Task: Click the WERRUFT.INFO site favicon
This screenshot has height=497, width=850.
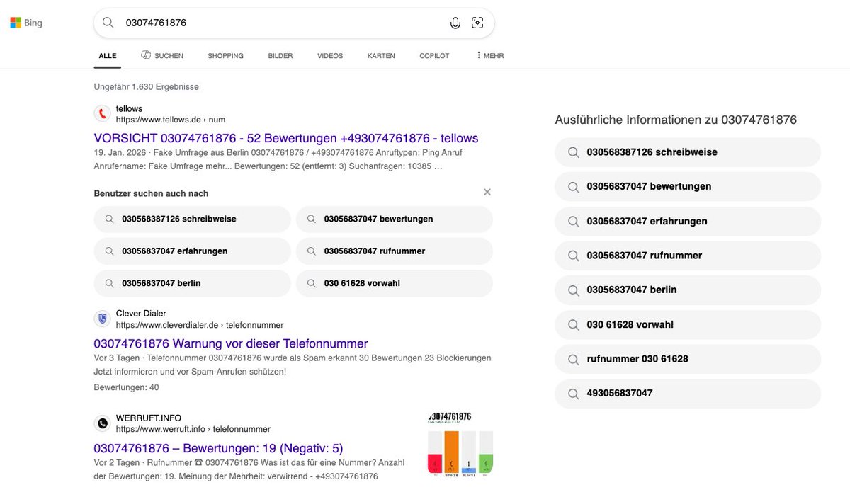Action: pos(103,423)
